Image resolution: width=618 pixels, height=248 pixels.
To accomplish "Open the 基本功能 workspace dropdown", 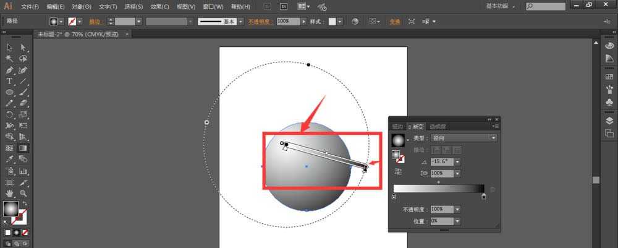I will point(530,6).
